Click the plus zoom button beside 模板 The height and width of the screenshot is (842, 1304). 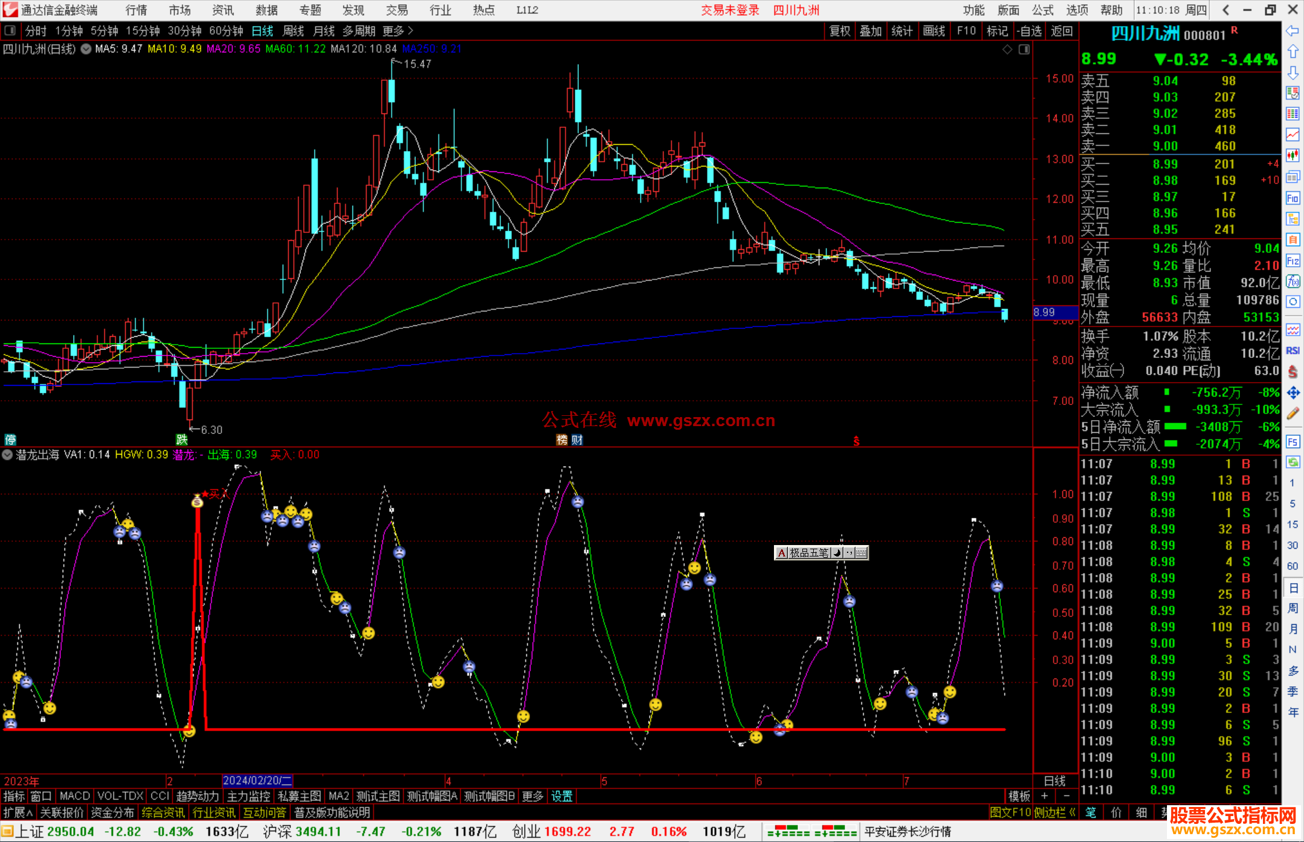(x=1044, y=796)
